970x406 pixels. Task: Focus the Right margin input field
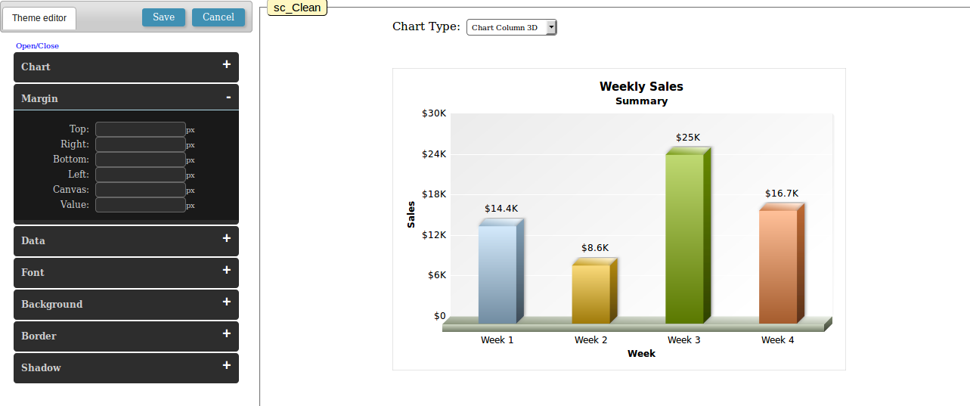tap(141, 144)
